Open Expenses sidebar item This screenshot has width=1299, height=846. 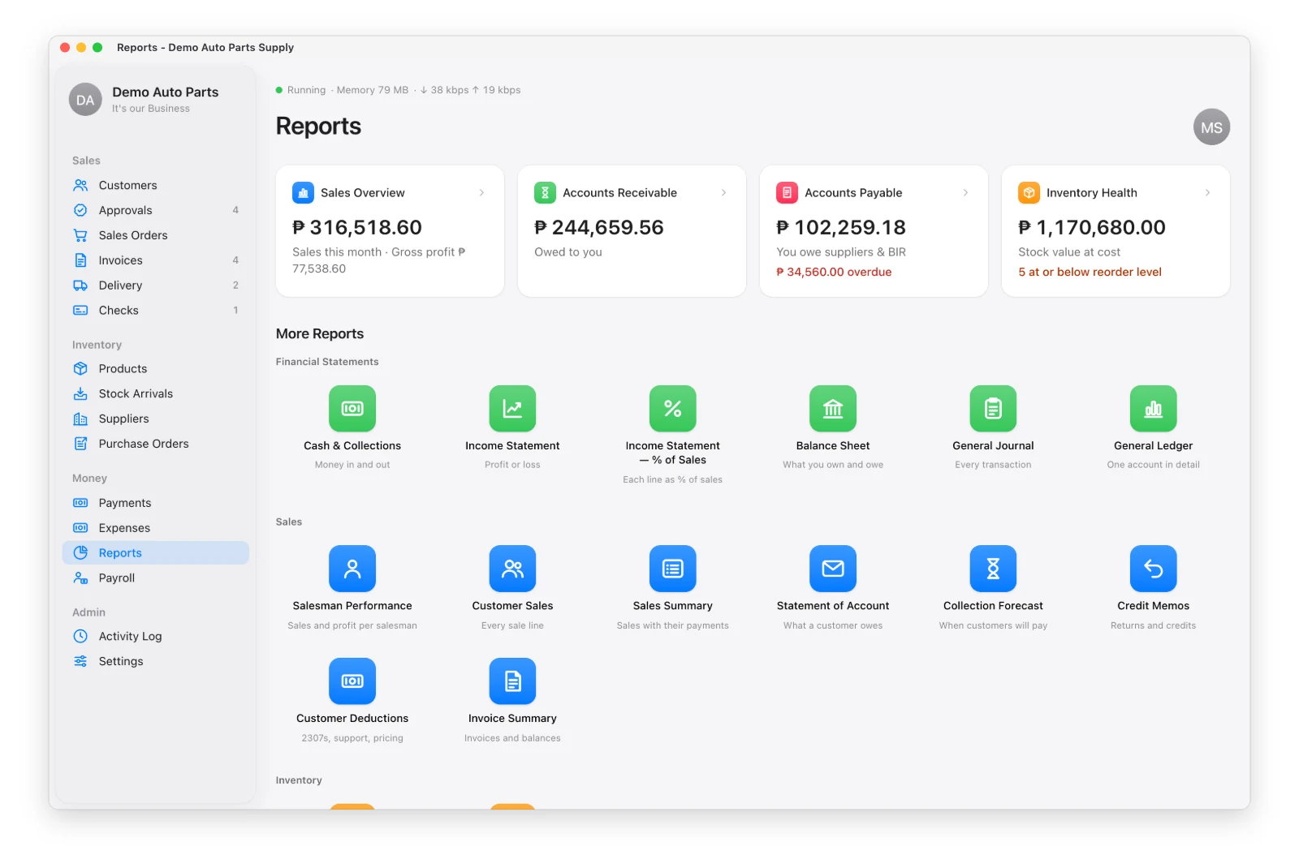point(156,528)
